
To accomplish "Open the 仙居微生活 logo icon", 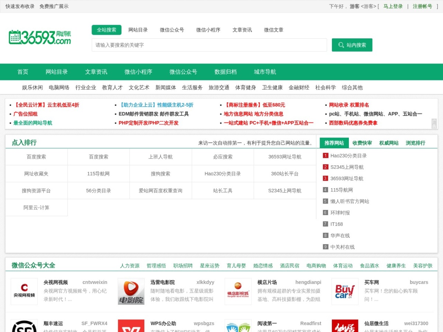I will (345, 326).
